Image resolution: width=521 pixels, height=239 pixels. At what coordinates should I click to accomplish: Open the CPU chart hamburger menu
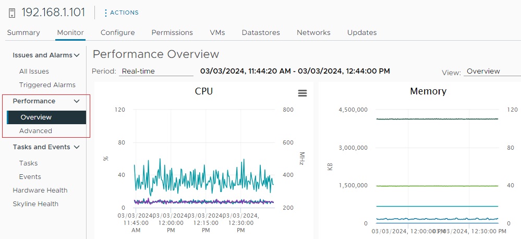(x=302, y=93)
